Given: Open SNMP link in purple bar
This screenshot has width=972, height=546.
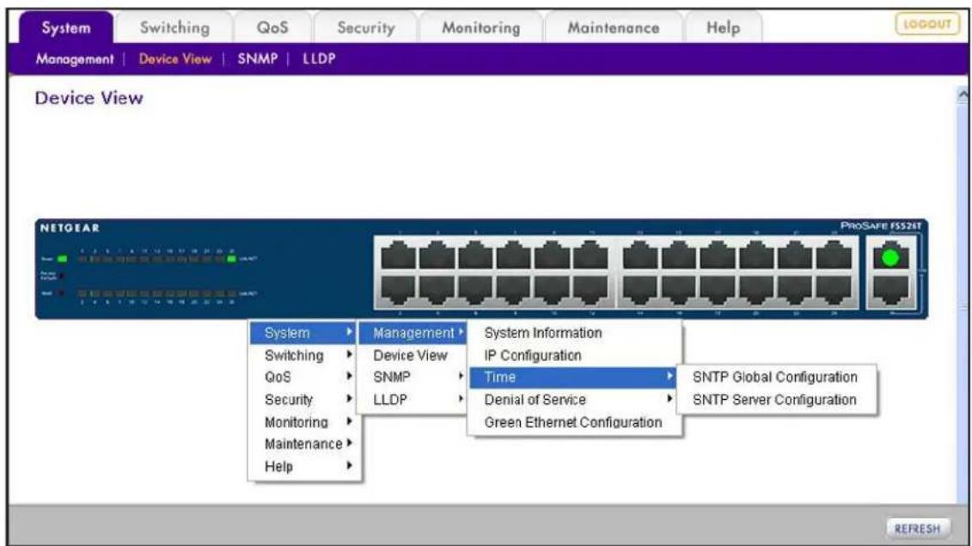Looking at the screenshot, I should [257, 59].
